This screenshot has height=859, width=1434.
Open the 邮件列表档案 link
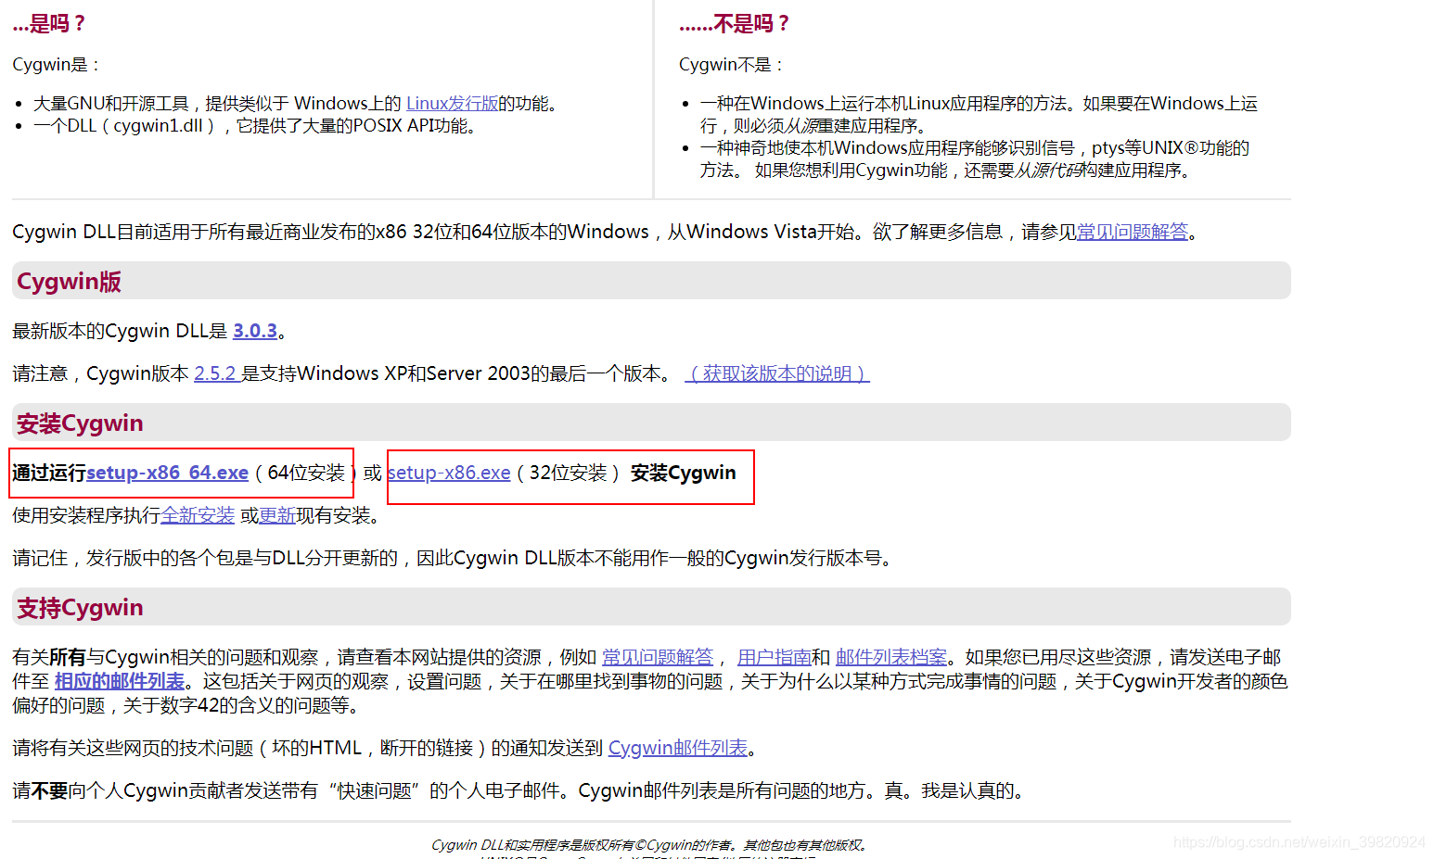click(x=891, y=657)
